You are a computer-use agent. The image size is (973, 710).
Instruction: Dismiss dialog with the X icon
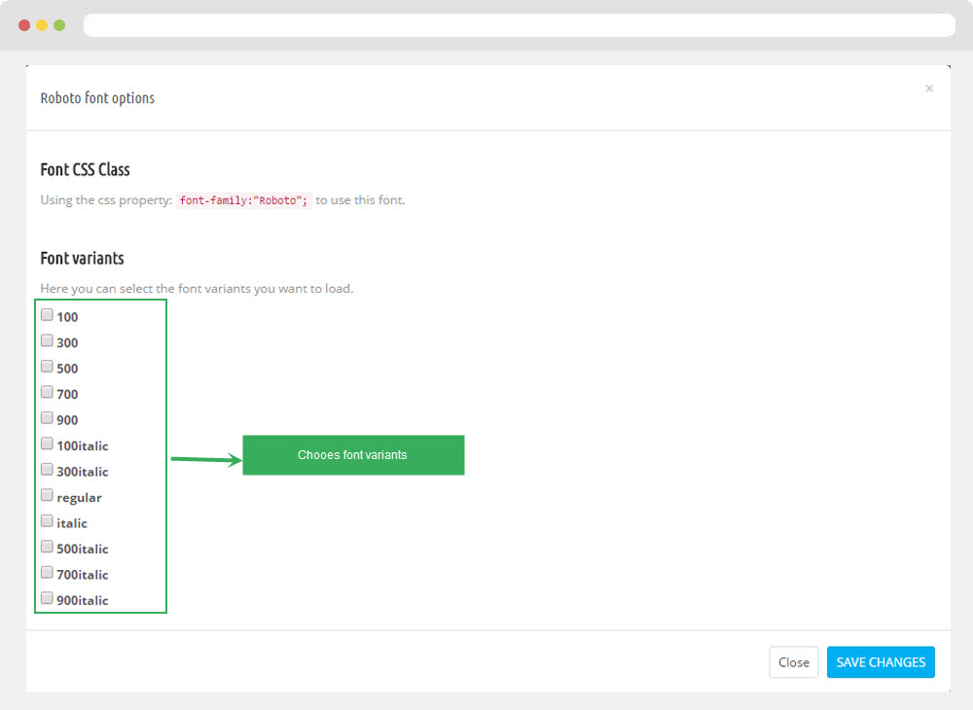coord(929,89)
